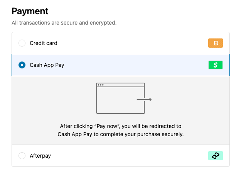
Task: Click the right-pointing arrow in the redirect illustration
Action: (x=145, y=100)
